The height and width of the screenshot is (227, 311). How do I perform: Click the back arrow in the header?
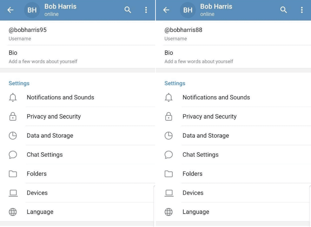pyautogui.click(x=10, y=10)
